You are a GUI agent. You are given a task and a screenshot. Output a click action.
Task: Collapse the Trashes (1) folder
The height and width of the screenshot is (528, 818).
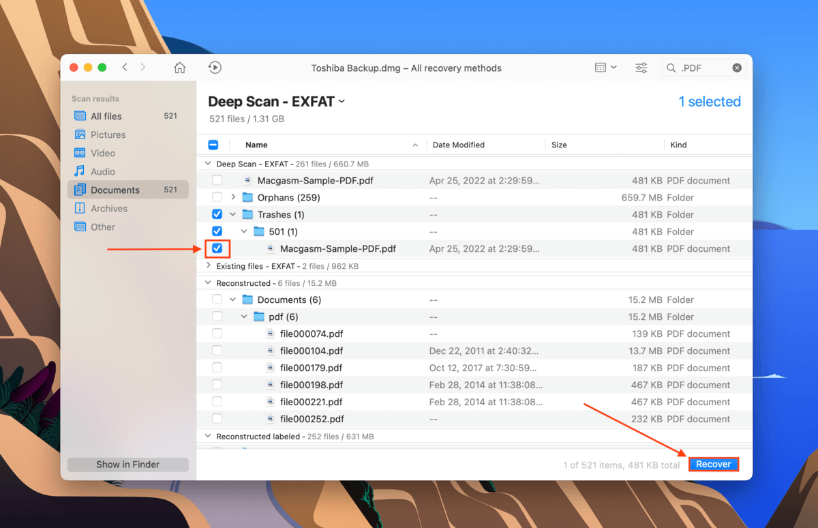(233, 214)
